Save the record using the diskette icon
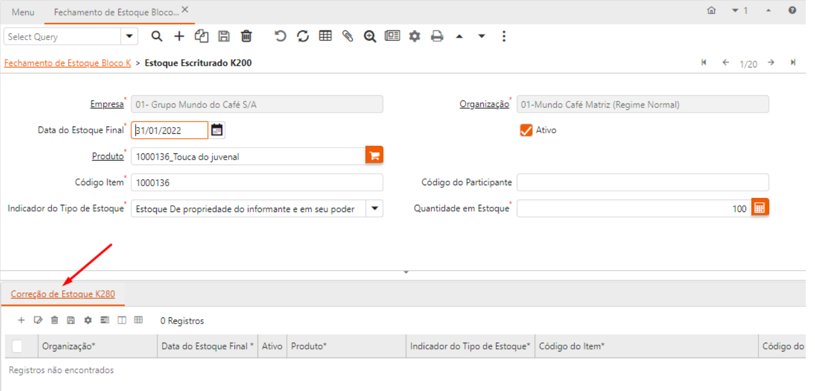 coord(224,36)
